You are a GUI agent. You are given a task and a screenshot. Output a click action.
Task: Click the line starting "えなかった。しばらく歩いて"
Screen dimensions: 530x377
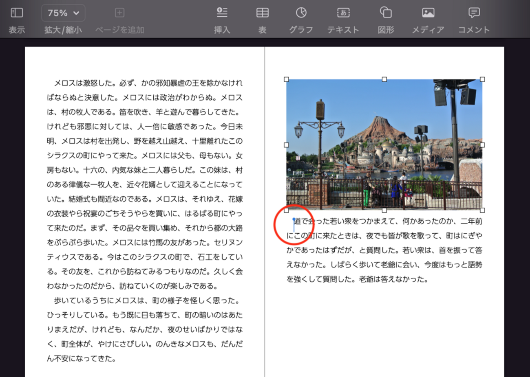[x=384, y=265]
